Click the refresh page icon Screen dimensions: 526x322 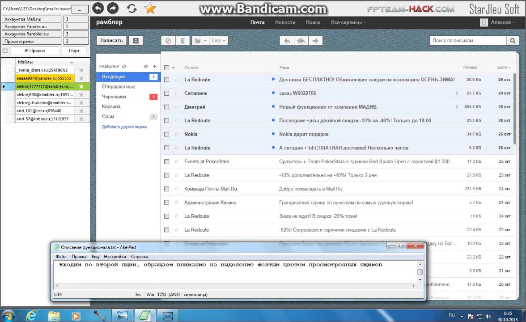coord(131,8)
